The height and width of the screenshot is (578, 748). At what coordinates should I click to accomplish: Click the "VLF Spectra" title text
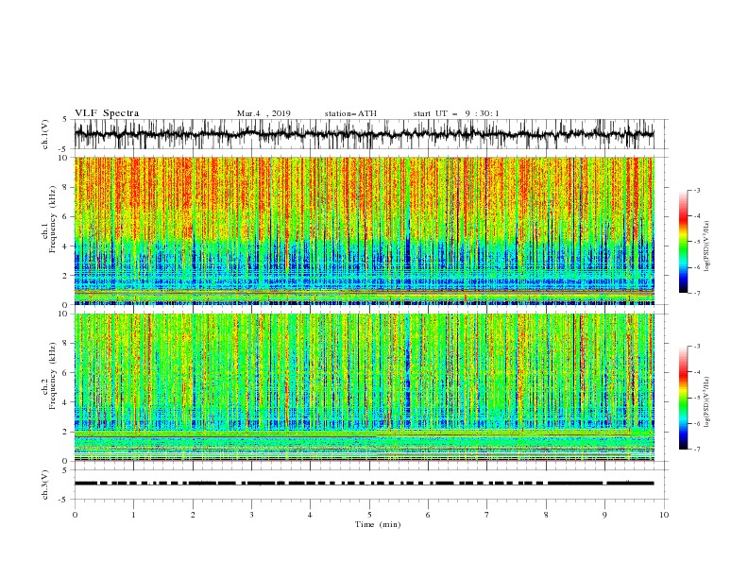pos(107,113)
